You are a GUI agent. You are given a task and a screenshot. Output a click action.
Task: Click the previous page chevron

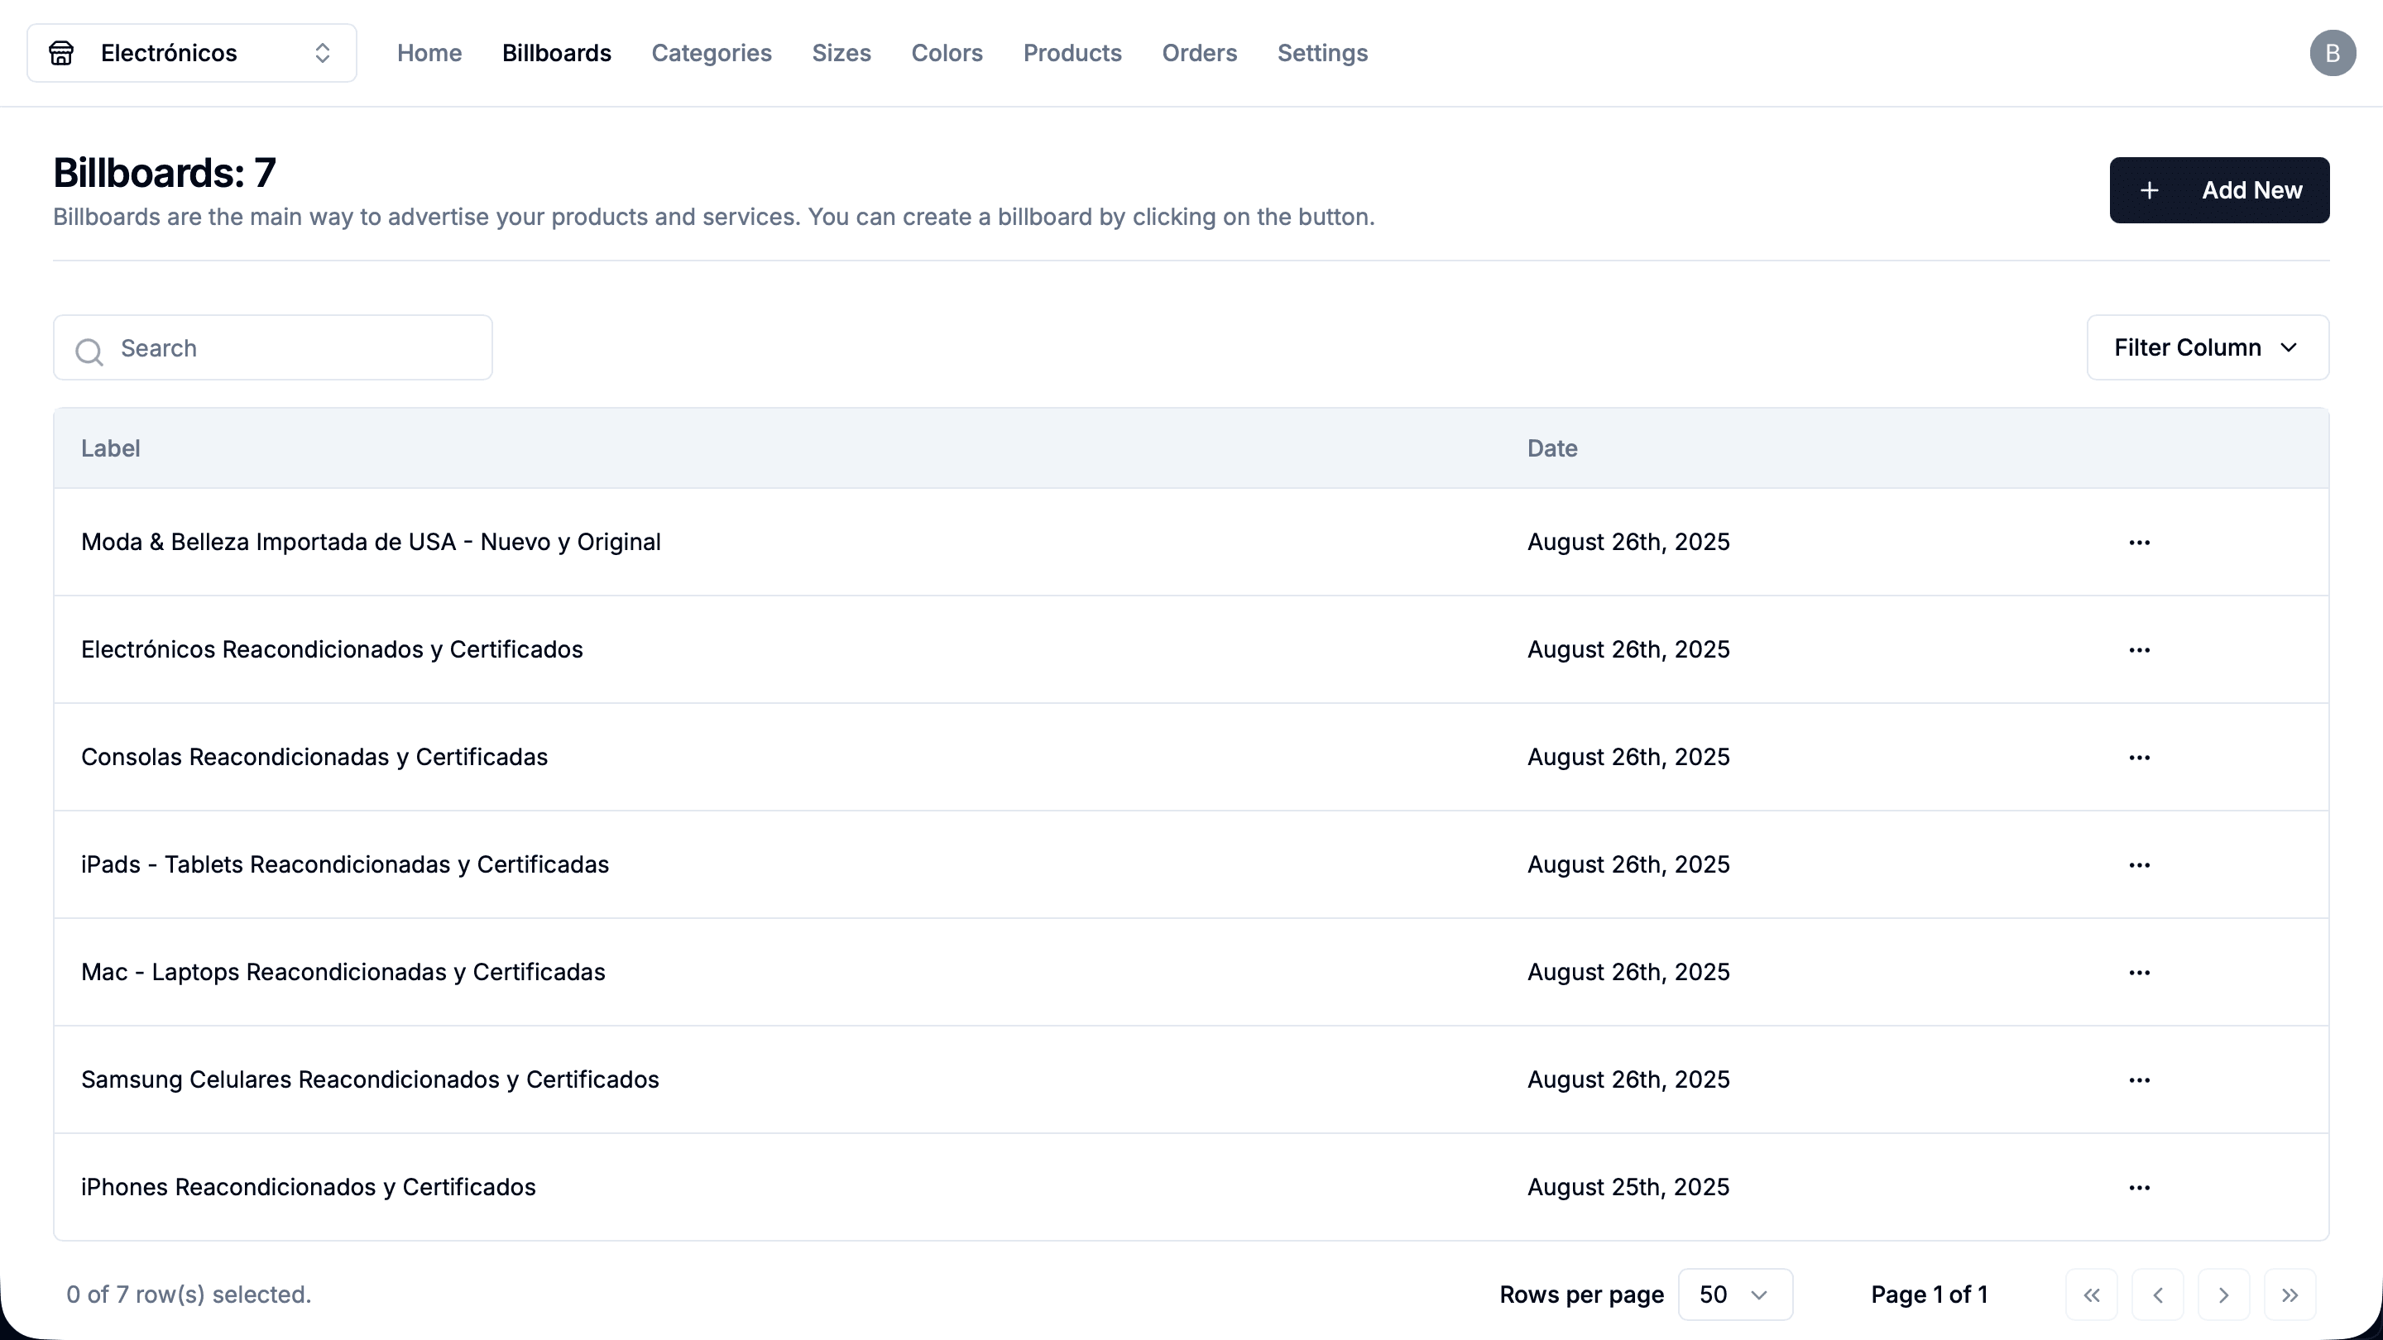[x=2157, y=1295]
